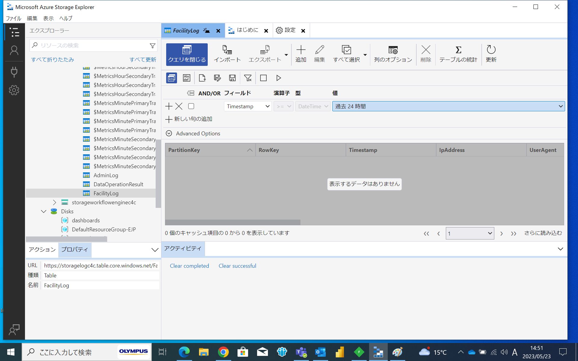Open account management via person icon
The height and width of the screenshot is (361, 578).
pyautogui.click(x=14, y=50)
